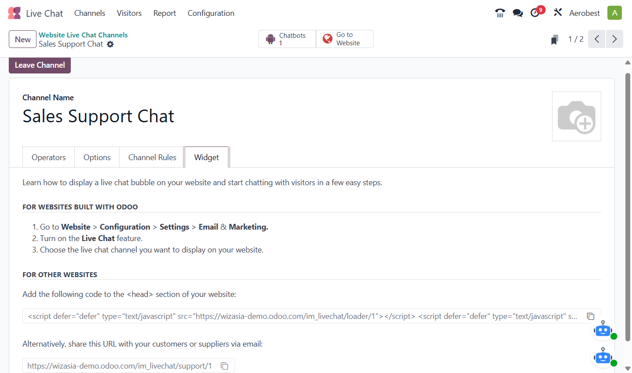
Task: Open the conversations messages icon
Action: pos(518,13)
